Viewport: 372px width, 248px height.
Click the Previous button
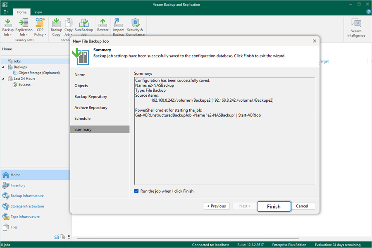point(217,206)
